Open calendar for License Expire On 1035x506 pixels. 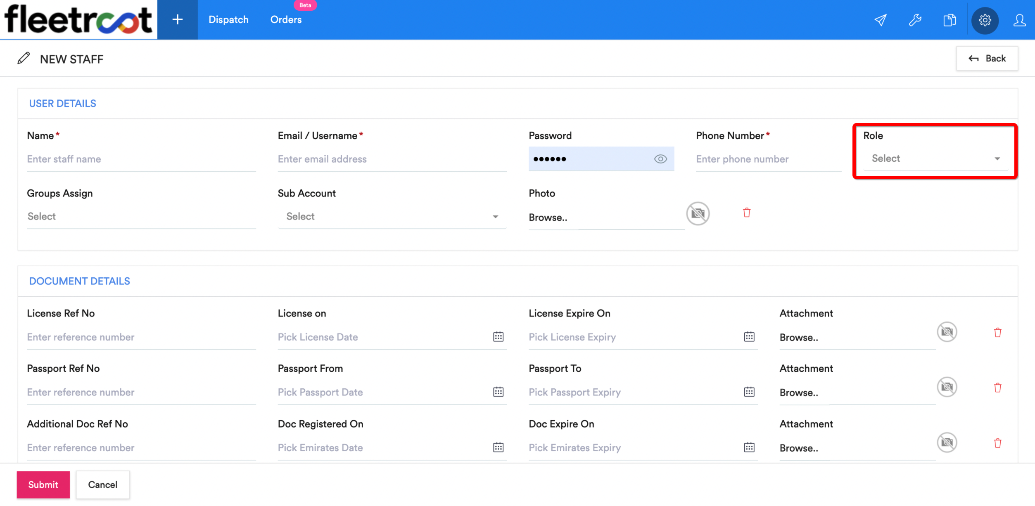pyautogui.click(x=749, y=337)
